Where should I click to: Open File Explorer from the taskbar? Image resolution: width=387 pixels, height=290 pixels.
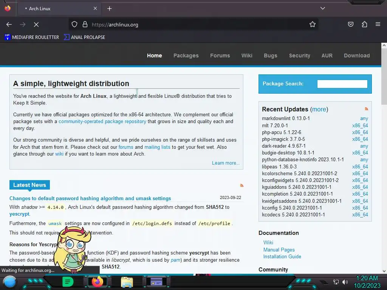pyautogui.click(x=127, y=282)
